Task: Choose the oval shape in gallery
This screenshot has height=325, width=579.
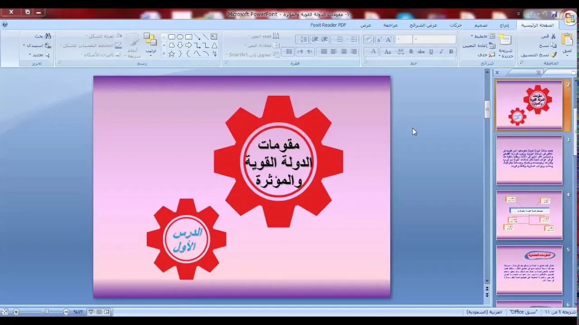Action: (x=180, y=37)
